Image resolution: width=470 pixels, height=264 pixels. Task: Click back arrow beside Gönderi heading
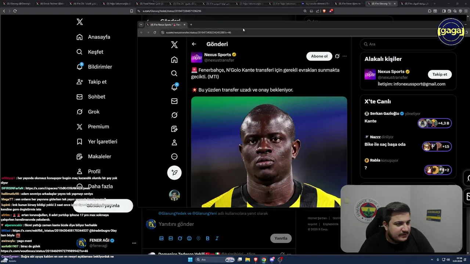(x=194, y=44)
